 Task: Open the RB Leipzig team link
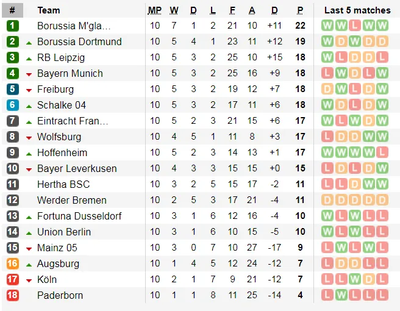pos(61,57)
